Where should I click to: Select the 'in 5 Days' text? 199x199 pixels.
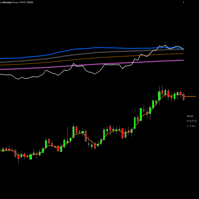tap(191, 126)
